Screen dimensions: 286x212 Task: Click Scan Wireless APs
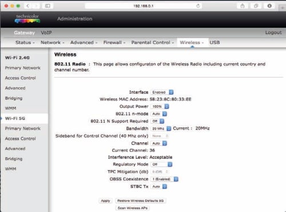133,208
